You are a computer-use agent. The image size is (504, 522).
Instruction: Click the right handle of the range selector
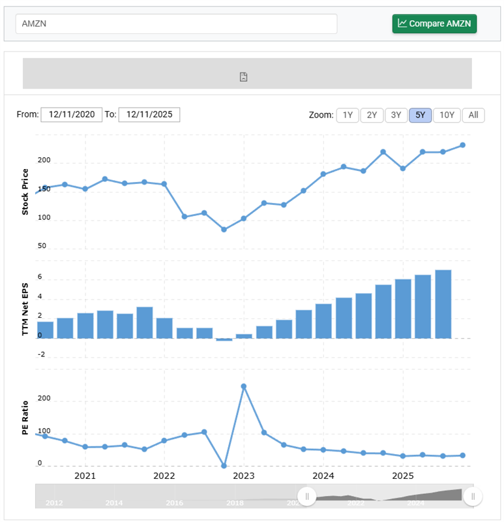click(473, 496)
